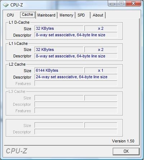Viewport: 144px width, 160px height.
Task: Click the OK button
Action: click(126, 151)
